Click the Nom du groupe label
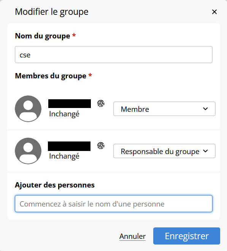The image size is (227, 251). (43, 36)
